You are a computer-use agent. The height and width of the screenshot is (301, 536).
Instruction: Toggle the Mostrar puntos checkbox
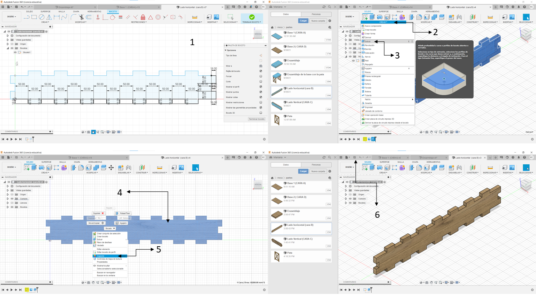261,92
